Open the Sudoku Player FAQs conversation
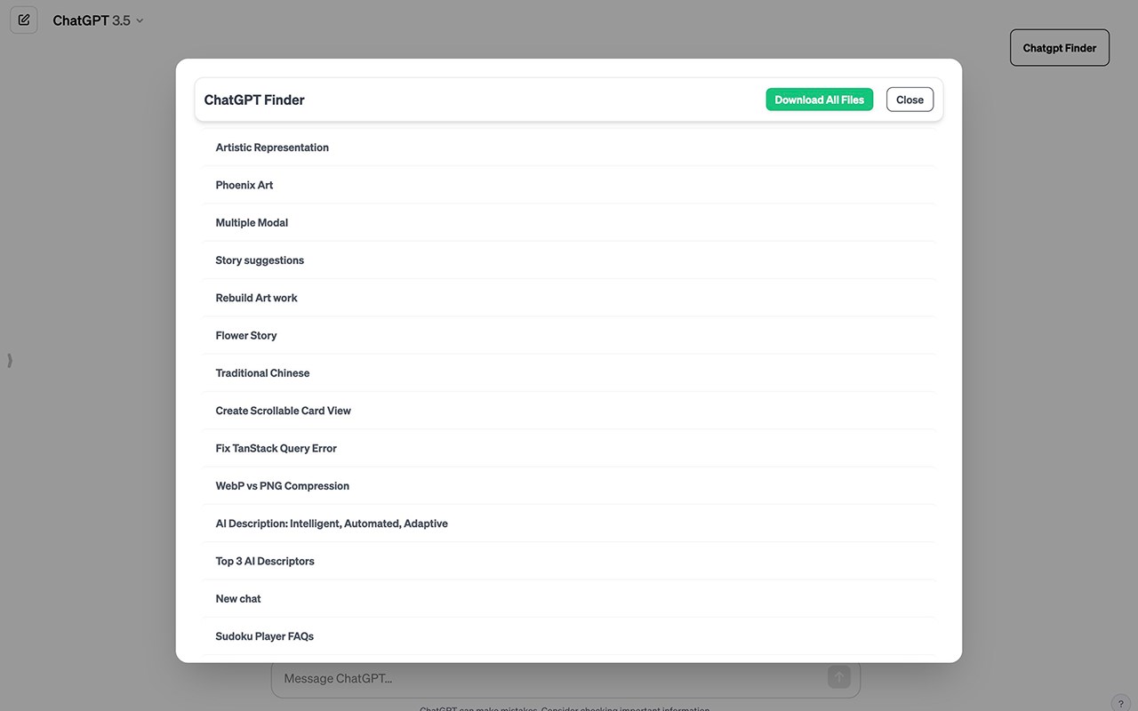Screen dimensions: 1138x711 [x=264, y=636]
